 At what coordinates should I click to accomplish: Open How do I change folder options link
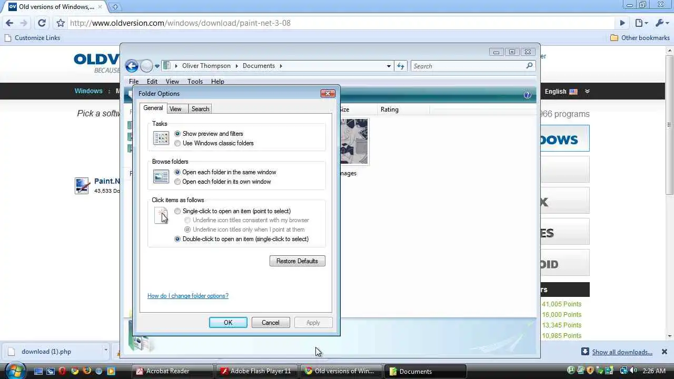click(x=188, y=296)
